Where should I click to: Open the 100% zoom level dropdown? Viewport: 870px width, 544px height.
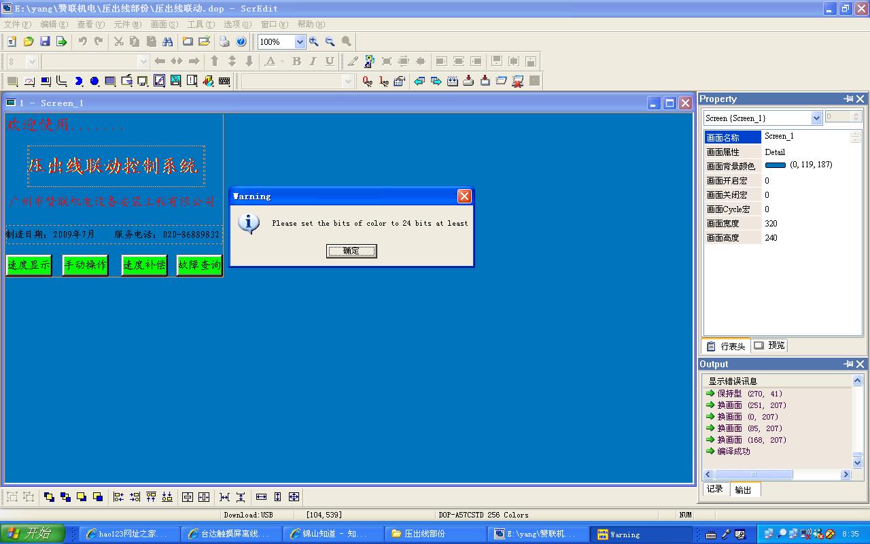tap(300, 41)
